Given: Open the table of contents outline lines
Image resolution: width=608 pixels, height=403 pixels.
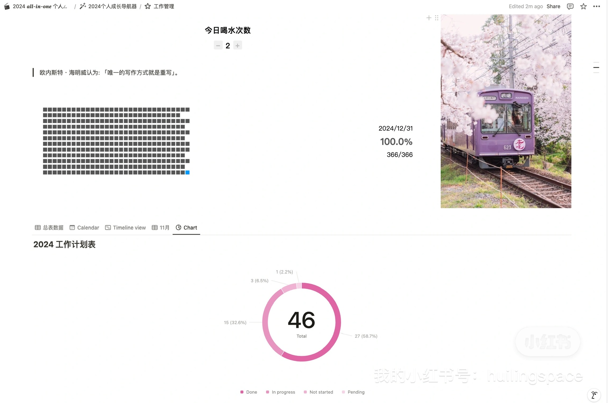Looking at the screenshot, I should (x=596, y=67).
